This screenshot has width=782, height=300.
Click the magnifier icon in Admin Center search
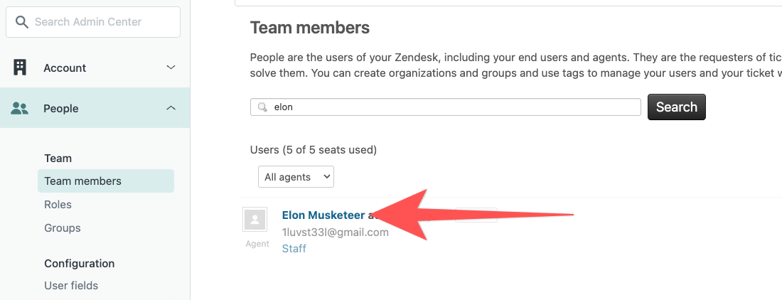click(21, 22)
